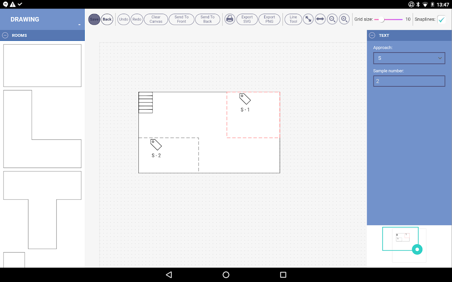Pick the rectangle room shape

coord(42,66)
